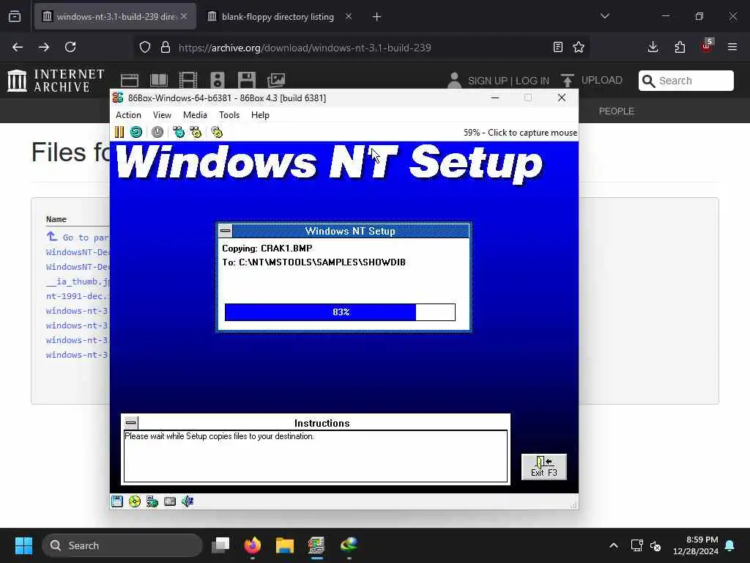Image resolution: width=750 pixels, height=563 pixels.
Task: Open the View menu in 86Box
Action: tap(162, 115)
